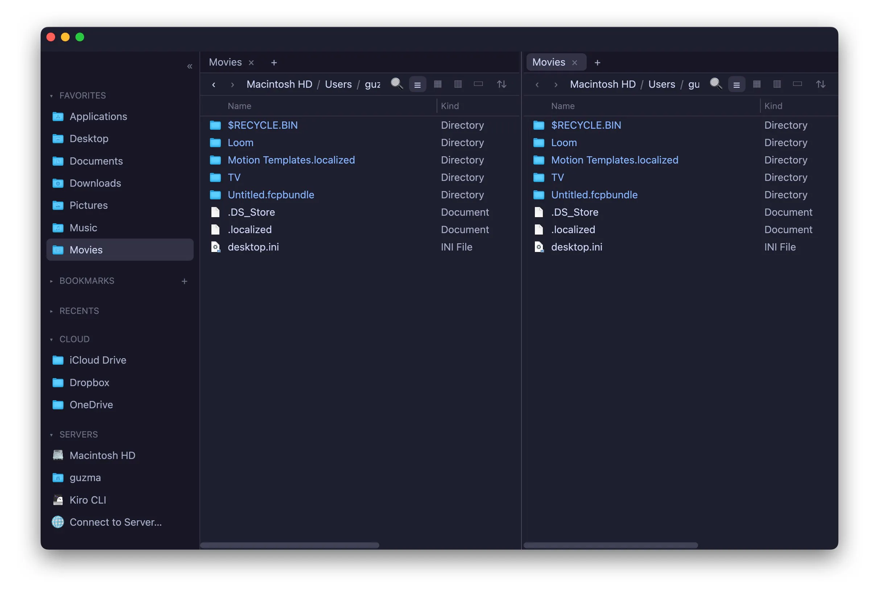This screenshot has height=604, width=879.
Task: Switch left pane to gallery view
Action: 478,84
